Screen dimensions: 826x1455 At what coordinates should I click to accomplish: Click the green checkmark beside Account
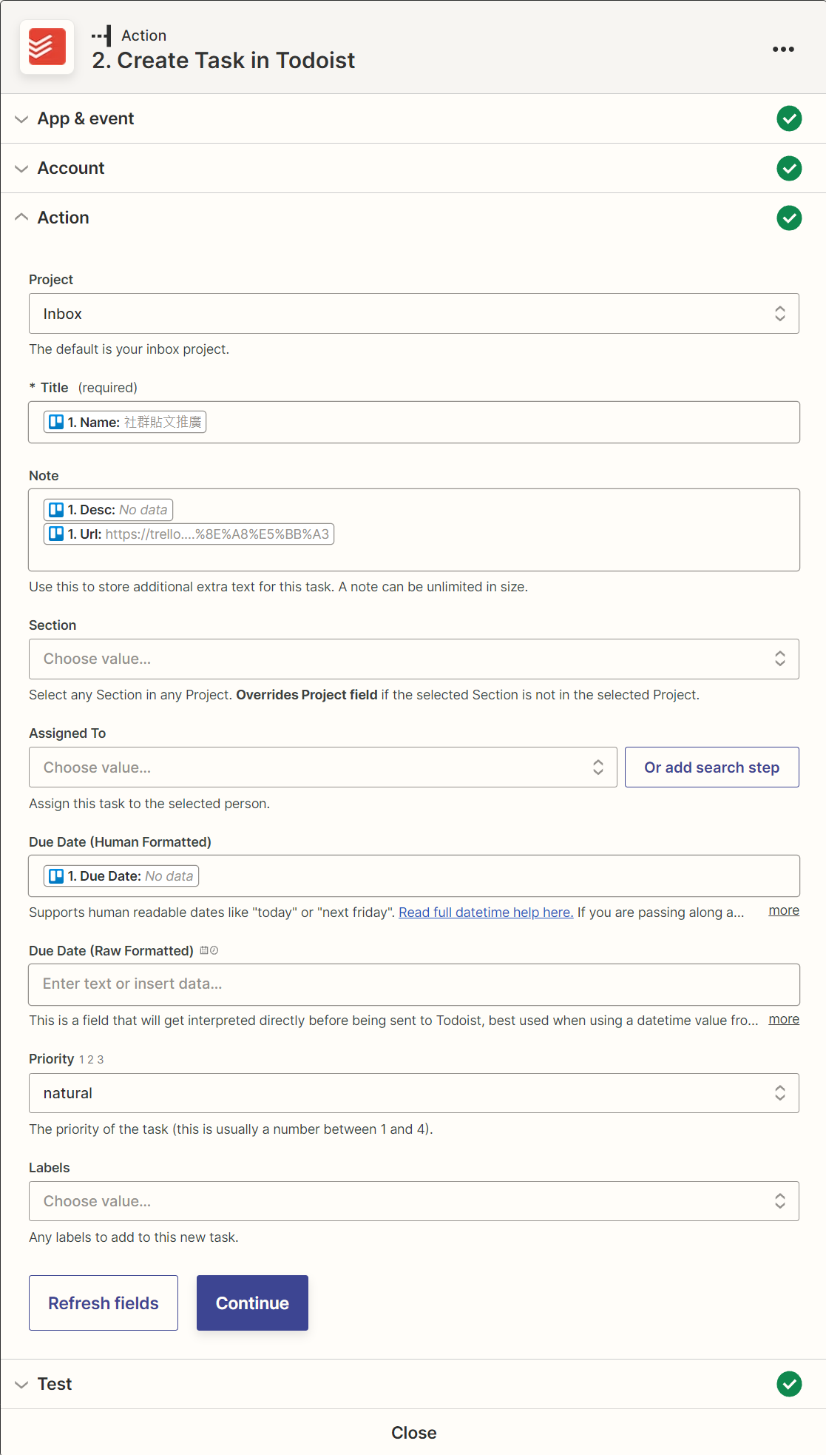(789, 168)
